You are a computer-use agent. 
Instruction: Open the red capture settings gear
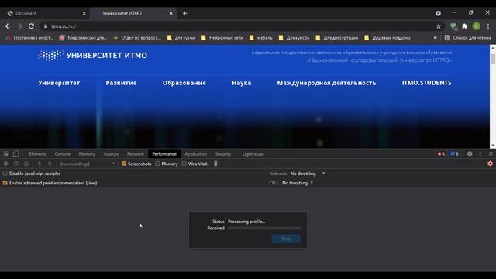click(490, 164)
